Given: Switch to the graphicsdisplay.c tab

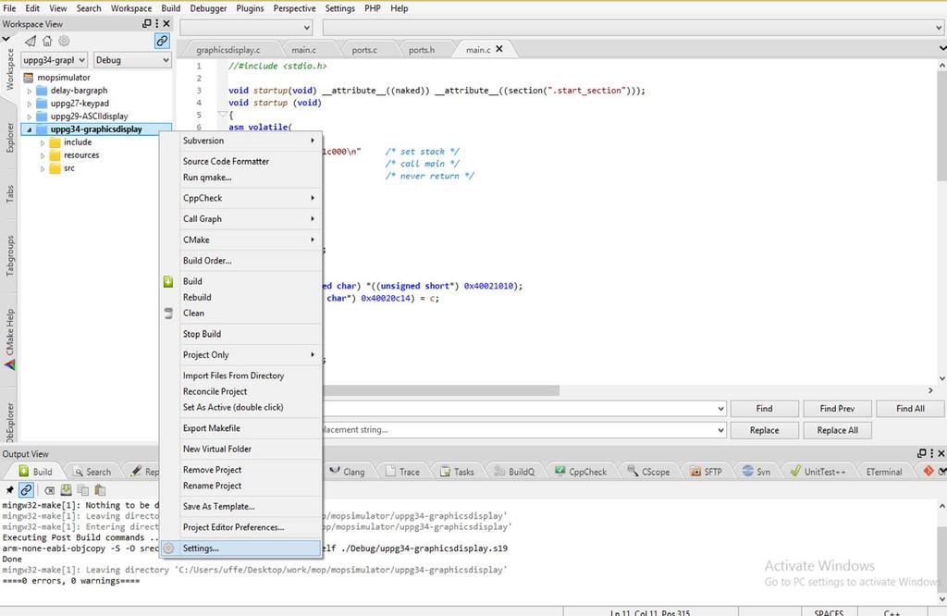Looking at the screenshot, I should click(228, 50).
